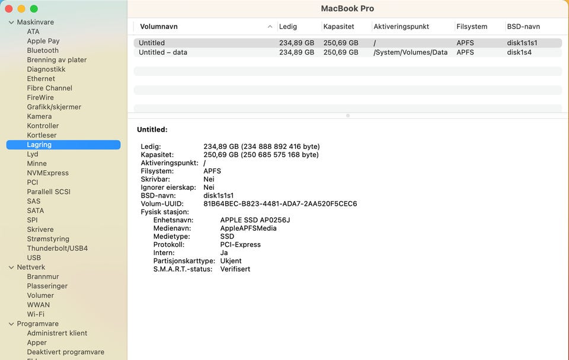Select PCI in sidebar
This screenshot has height=360, width=569.
[32, 183]
